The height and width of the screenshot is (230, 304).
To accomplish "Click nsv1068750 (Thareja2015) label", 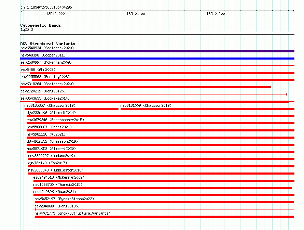I will tap(58, 184).
